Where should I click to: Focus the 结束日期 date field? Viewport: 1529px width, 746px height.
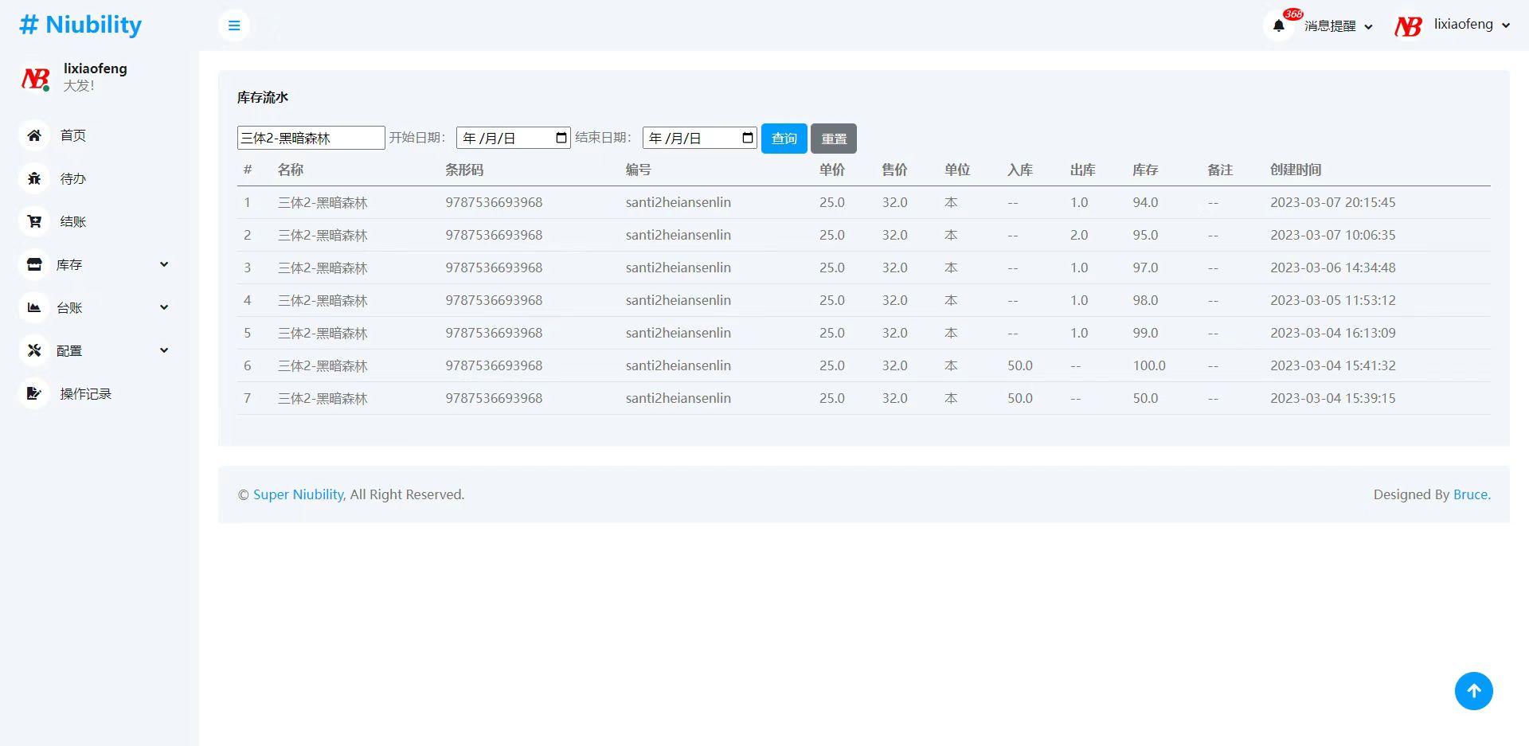point(700,138)
